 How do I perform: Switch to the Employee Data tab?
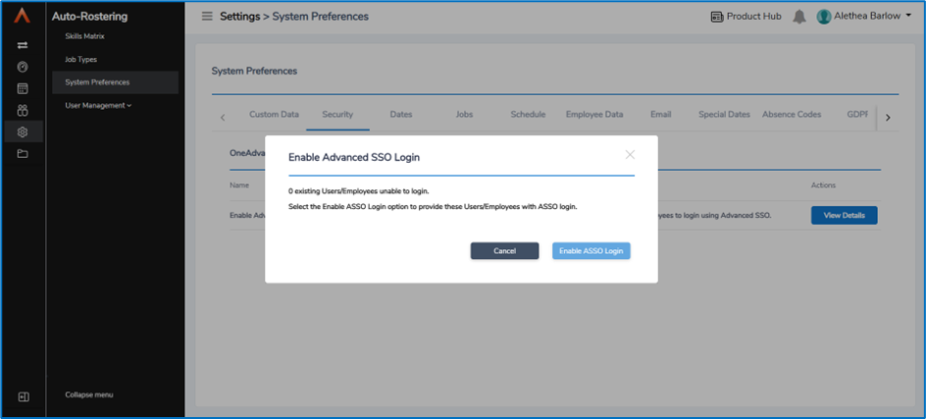(594, 115)
